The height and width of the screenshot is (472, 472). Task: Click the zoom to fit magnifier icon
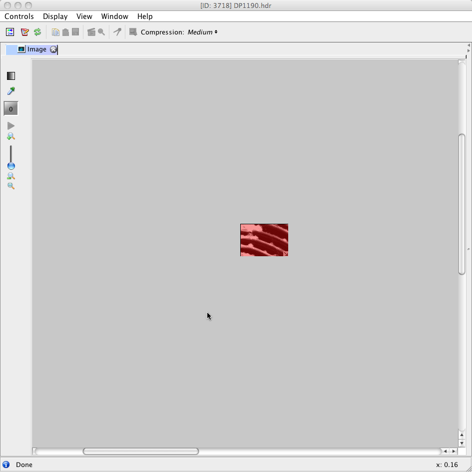(x=11, y=186)
